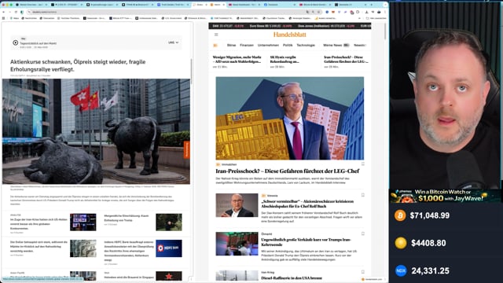Click the DAX ticker entry in black bar

click(228, 26)
